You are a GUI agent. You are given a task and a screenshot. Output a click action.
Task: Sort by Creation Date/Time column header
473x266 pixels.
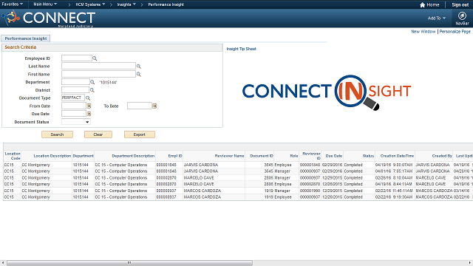click(x=397, y=156)
